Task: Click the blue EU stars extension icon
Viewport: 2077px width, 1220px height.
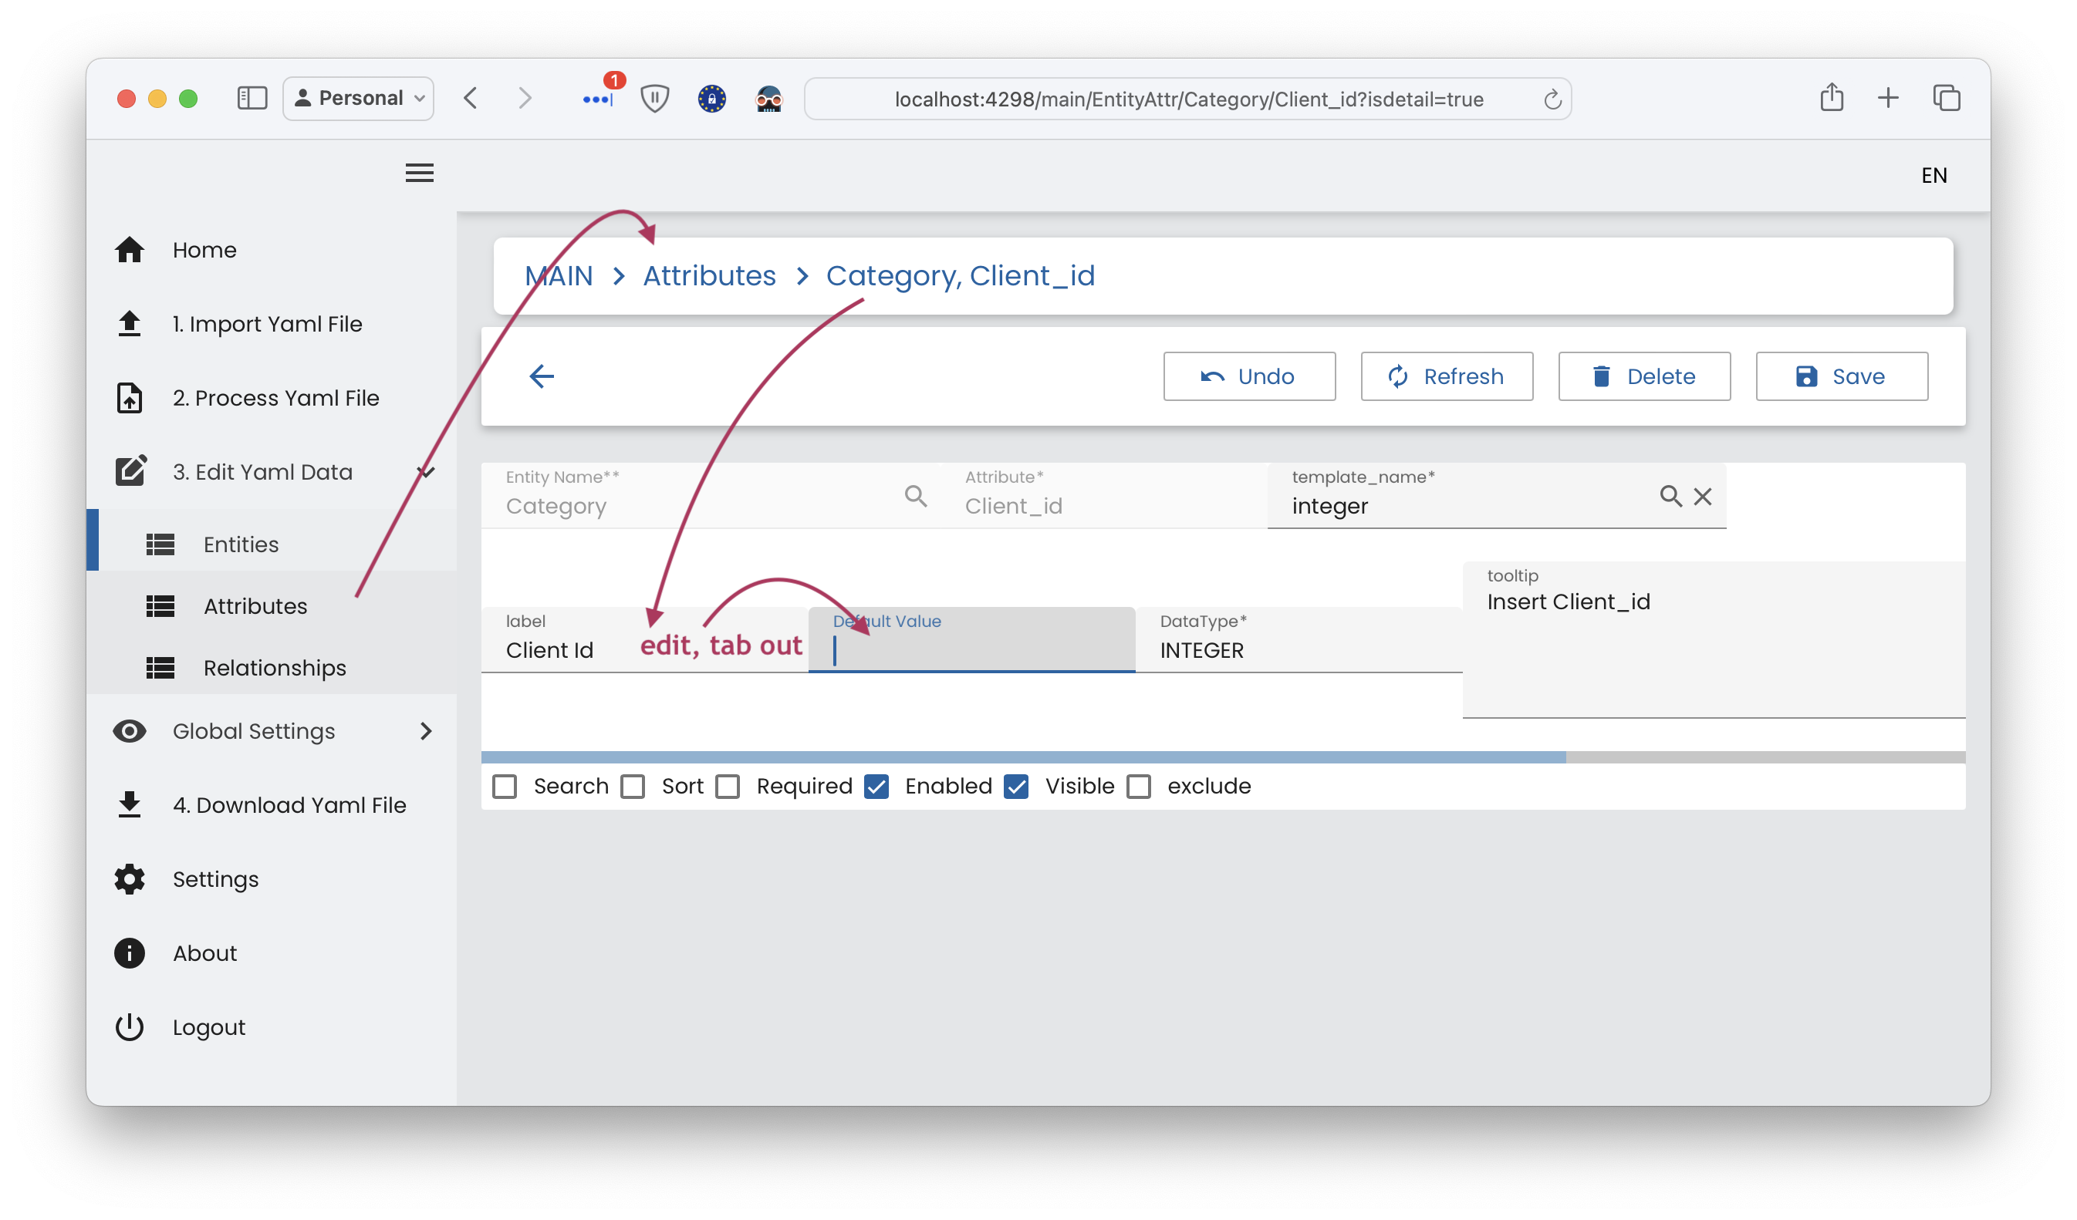Action: coord(712,99)
